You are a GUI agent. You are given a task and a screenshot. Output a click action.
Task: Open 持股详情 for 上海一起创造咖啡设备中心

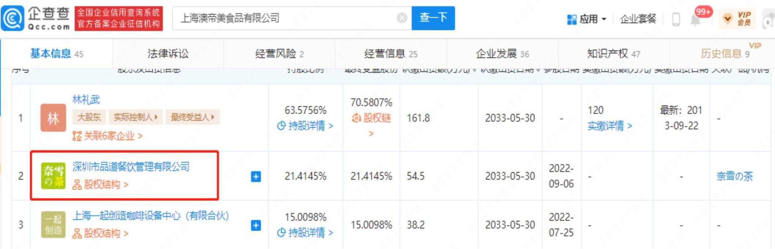[x=305, y=233]
